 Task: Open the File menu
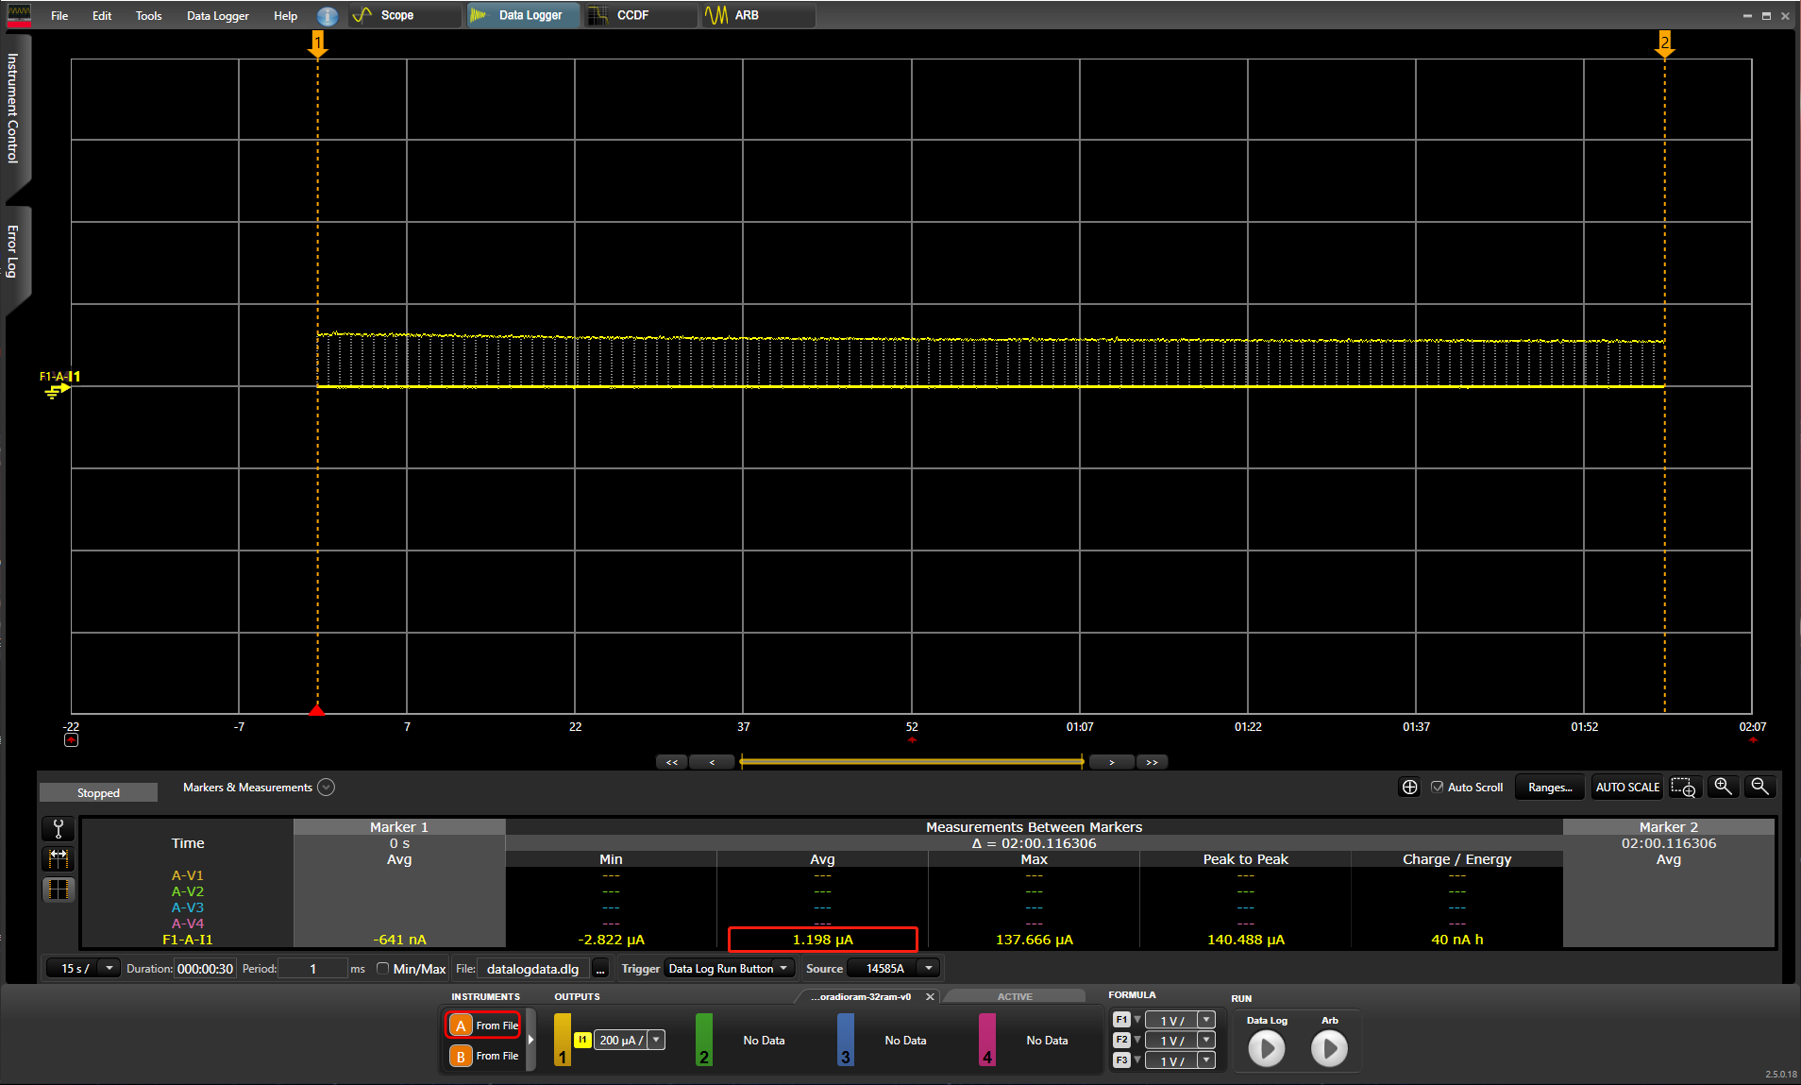(x=59, y=15)
